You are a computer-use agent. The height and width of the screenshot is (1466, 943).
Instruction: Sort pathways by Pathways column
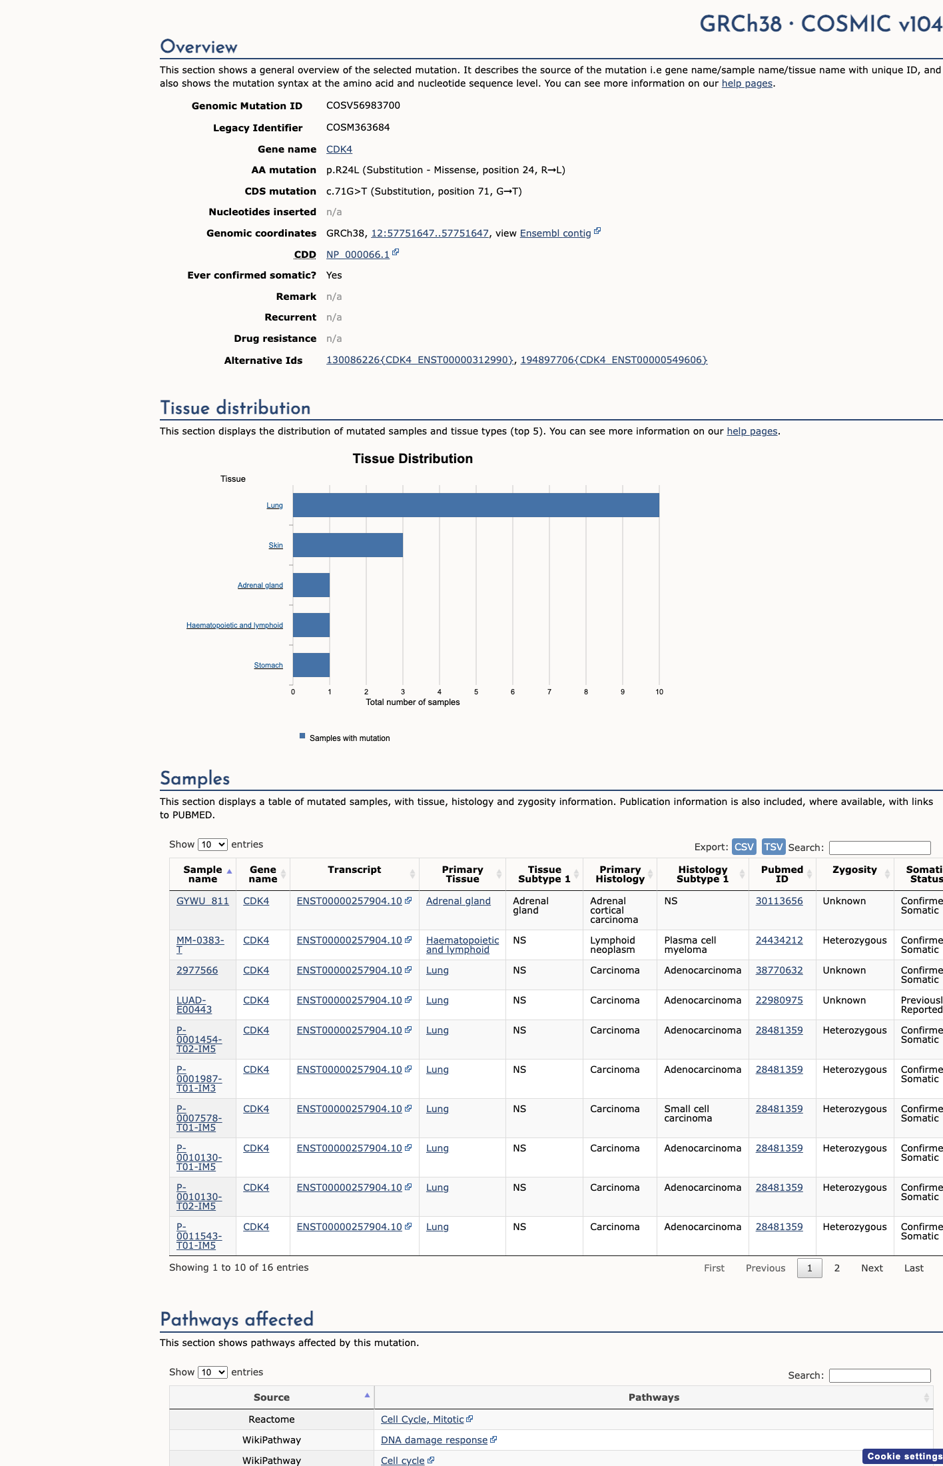click(654, 1397)
